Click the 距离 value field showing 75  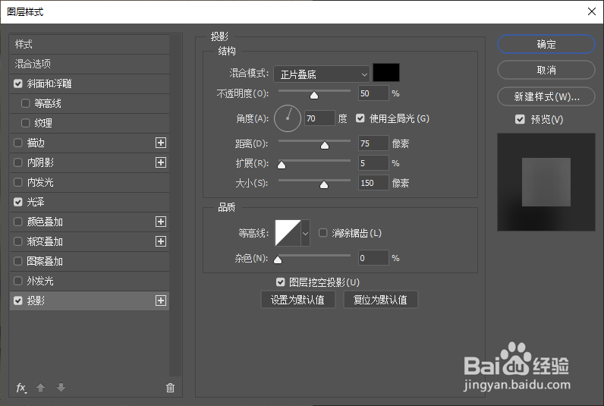[373, 143]
